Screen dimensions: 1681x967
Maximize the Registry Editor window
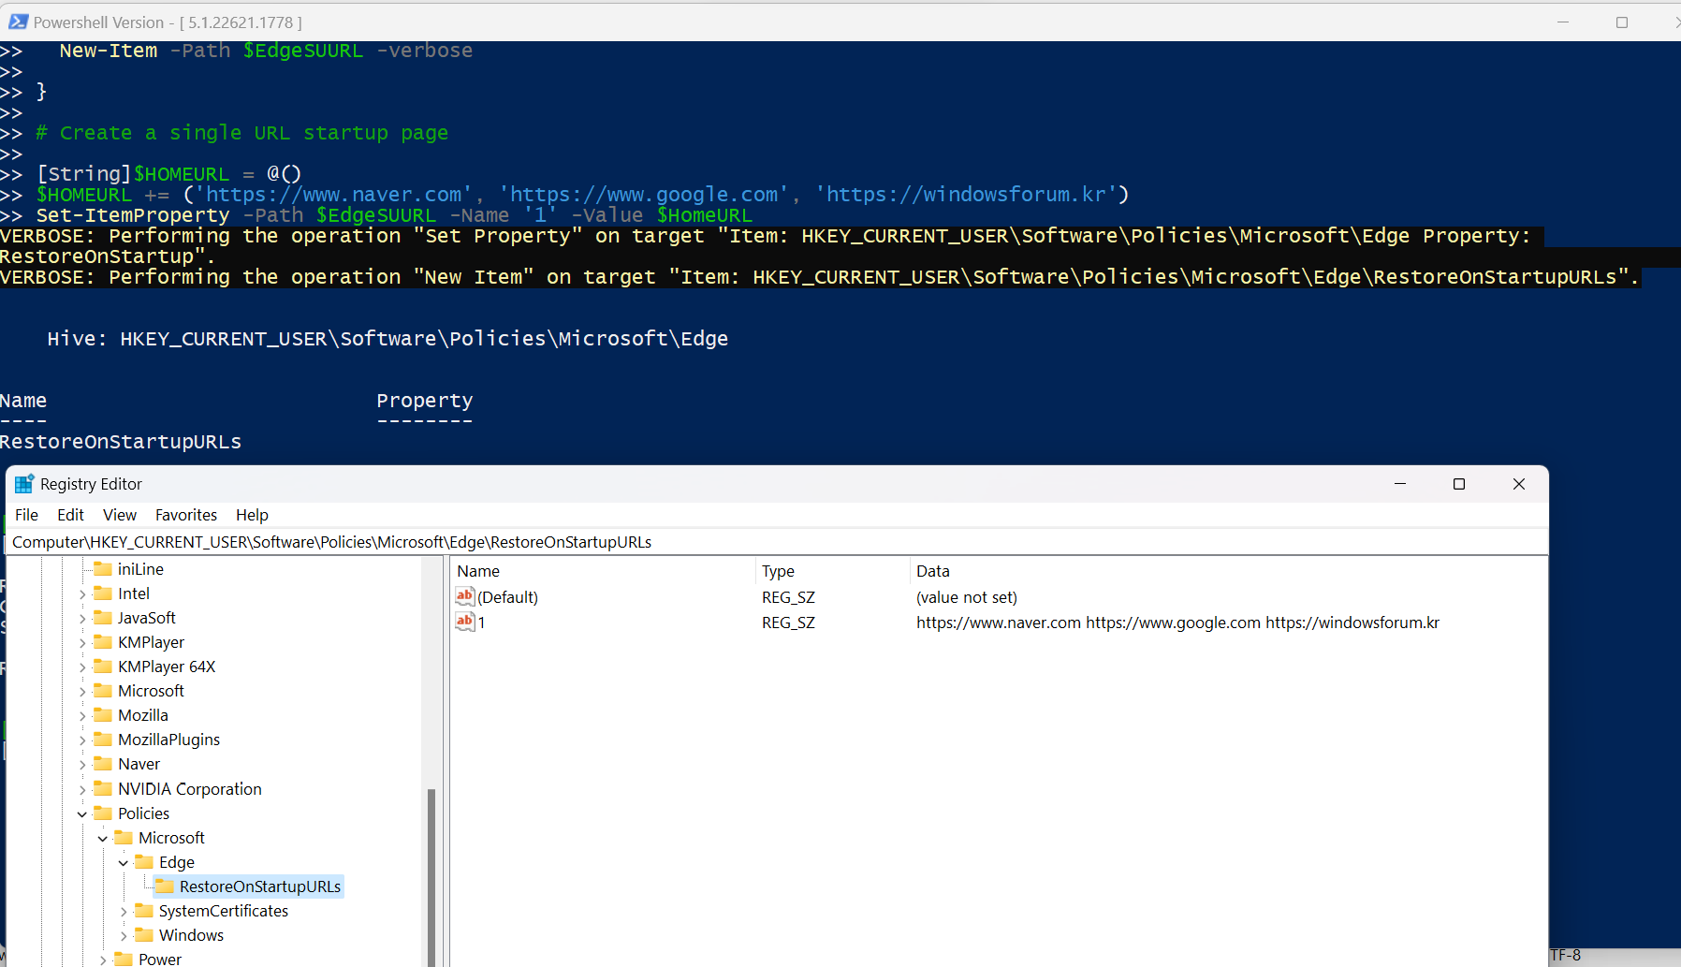click(1458, 484)
